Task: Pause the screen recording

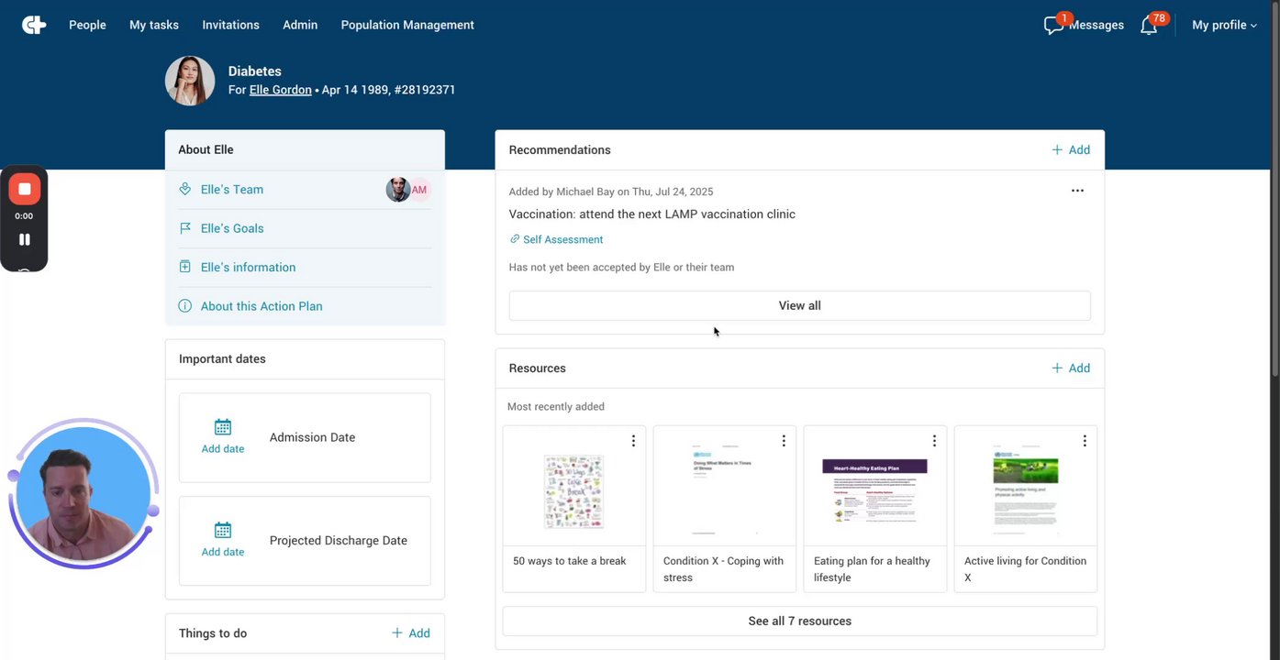Action: [x=25, y=239]
